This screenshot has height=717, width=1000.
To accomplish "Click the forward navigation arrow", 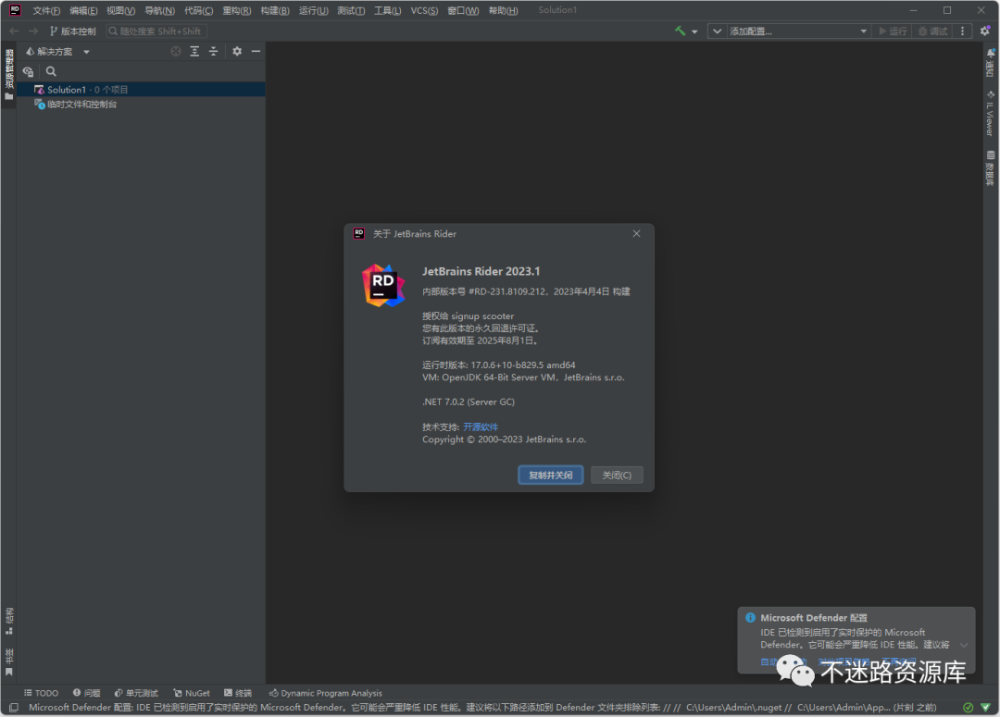I will tap(33, 31).
